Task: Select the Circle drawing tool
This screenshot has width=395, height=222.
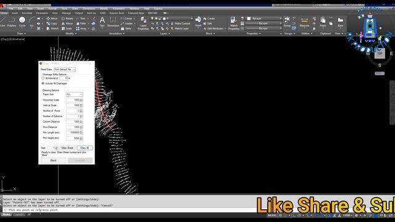Action: 22,22
